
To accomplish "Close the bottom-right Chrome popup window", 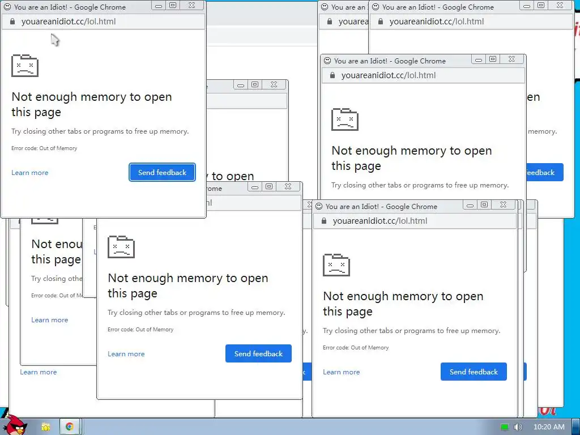I will (x=503, y=204).
